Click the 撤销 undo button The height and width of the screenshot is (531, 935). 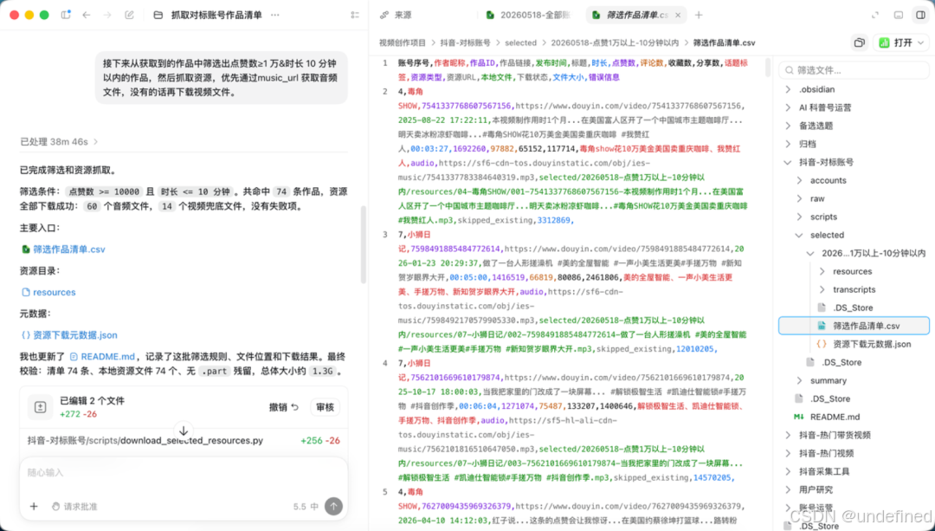pyautogui.click(x=284, y=407)
